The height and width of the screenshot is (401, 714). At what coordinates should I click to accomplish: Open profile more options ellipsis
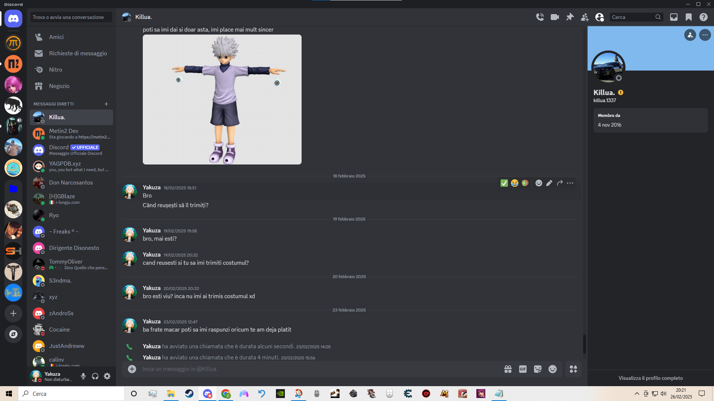[705, 35]
